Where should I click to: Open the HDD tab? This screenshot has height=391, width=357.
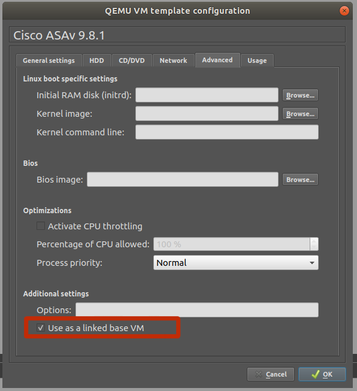pyautogui.click(x=97, y=60)
